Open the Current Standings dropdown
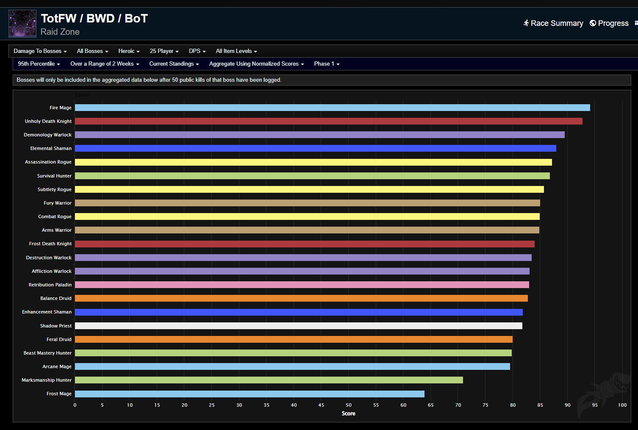The image size is (638, 430). pyautogui.click(x=174, y=64)
